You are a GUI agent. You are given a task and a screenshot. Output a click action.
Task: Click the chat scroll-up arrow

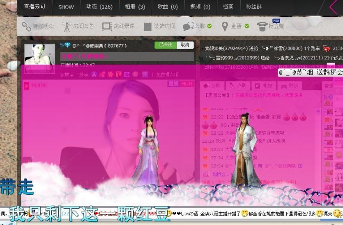[318, 111]
